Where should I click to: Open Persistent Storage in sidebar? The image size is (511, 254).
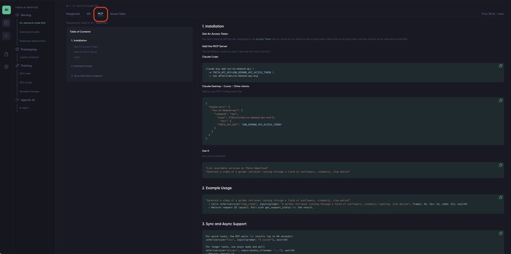pos(29,92)
